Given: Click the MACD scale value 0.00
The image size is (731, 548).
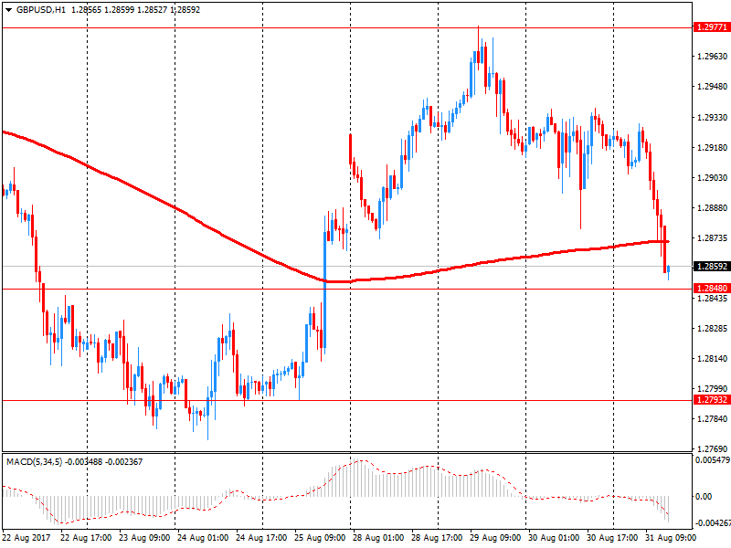Looking at the screenshot, I should (x=704, y=497).
